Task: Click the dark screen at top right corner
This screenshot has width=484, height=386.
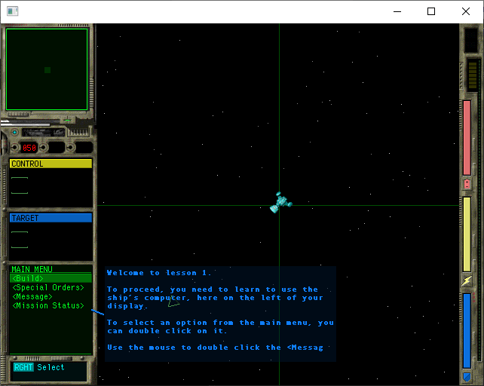Action: click(x=471, y=40)
